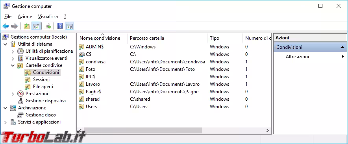Click the condivisa share icon
The width and height of the screenshot is (348, 144).
[x=81, y=62]
